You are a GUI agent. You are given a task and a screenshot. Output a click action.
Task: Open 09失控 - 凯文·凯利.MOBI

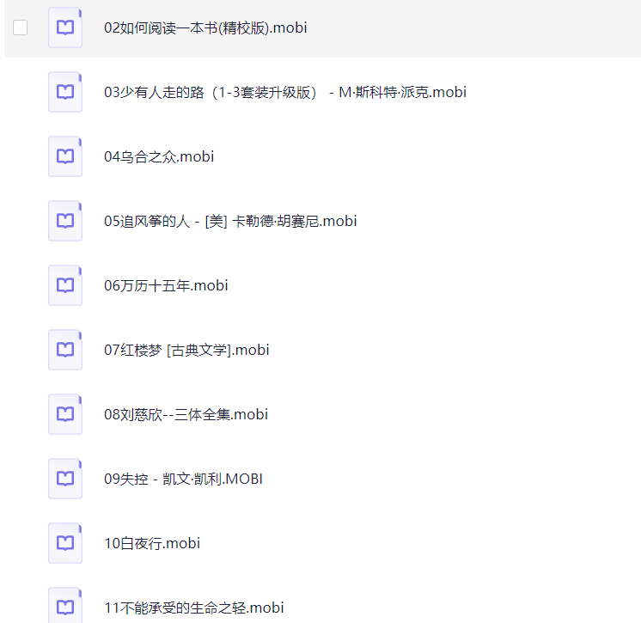coord(183,479)
